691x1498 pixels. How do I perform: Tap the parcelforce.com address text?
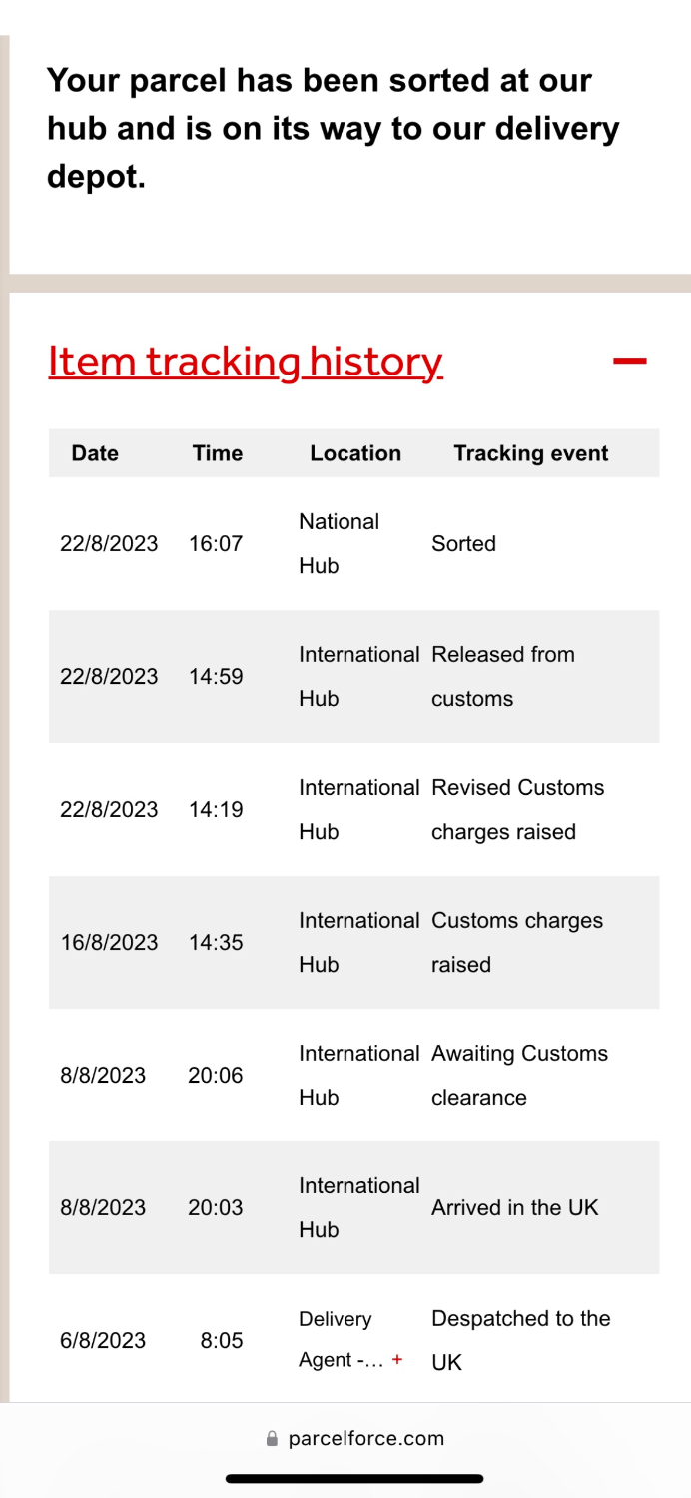coord(365,1439)
